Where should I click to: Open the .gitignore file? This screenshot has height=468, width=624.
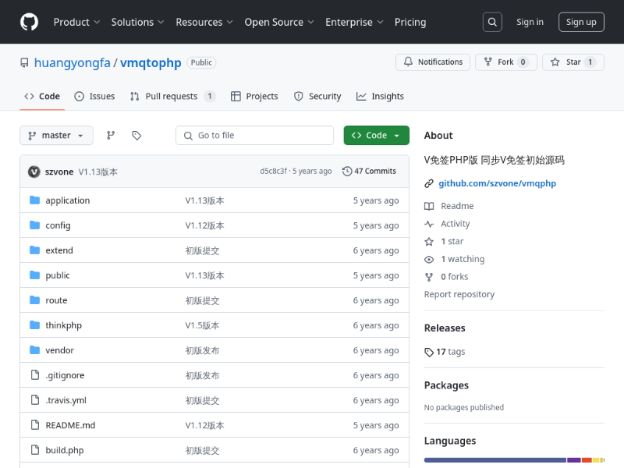click(x=65, y=375)
